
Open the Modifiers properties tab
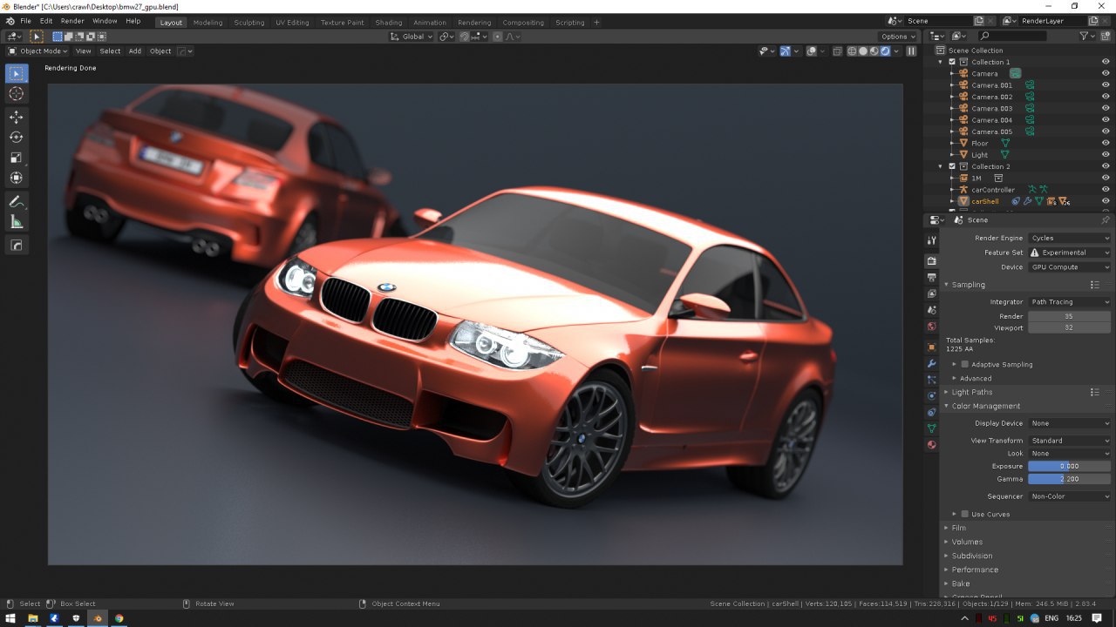tap(931, 363)
